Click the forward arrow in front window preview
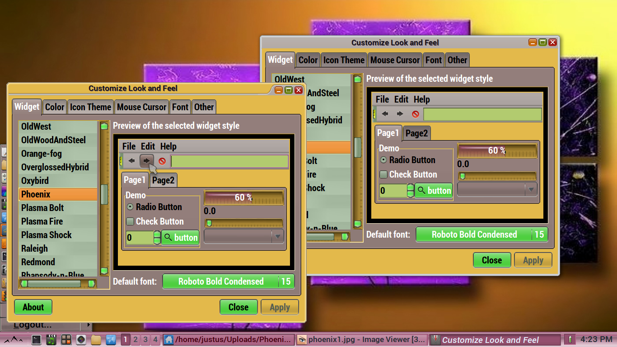Image resolution: width=617 pixels, height=347 pixels. pos(147,161)
